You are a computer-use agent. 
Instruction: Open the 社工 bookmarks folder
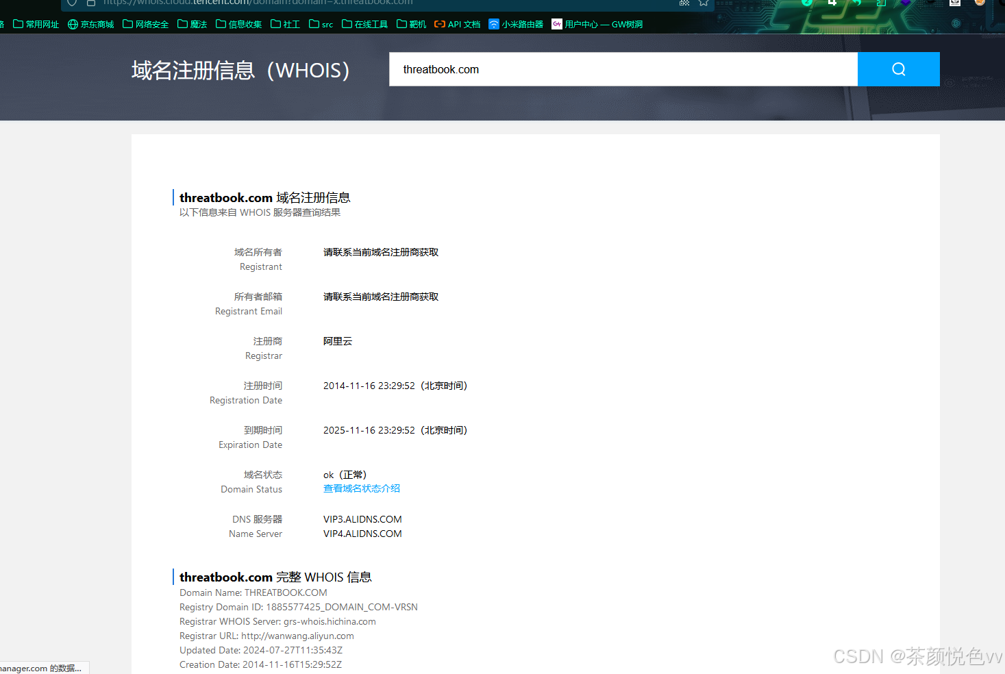coord(286,24)
